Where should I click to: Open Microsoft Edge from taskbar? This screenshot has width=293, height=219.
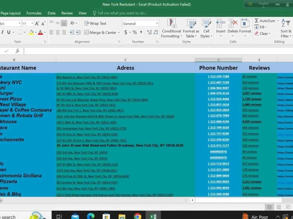point(91,216)
